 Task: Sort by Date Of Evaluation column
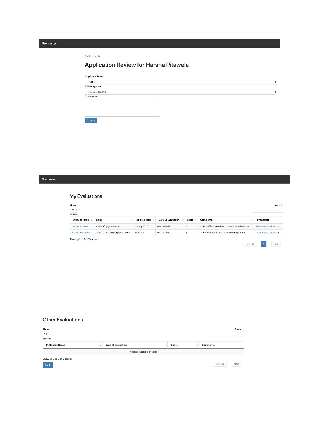point(170,220)
